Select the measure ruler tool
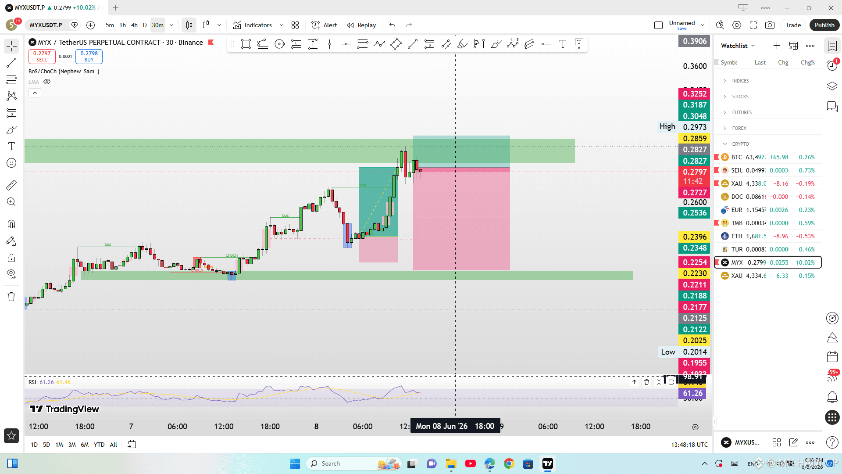 click(x=11, y=185)
